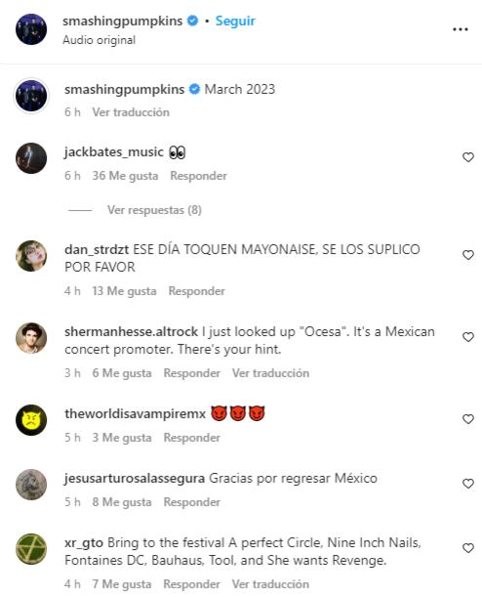This screenshot has width=482, height=597.
Task: Like dan_strdzt's Mayonaise comment heart
Action: pyautogui.click(x=468, y=255)
